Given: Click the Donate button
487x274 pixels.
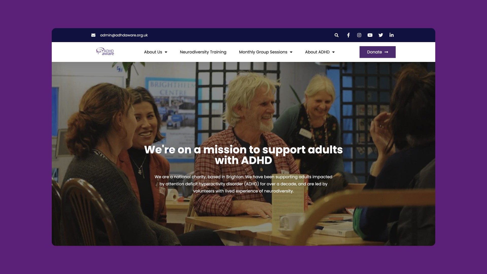Looking at the screenshot, I should pos(377,52).
